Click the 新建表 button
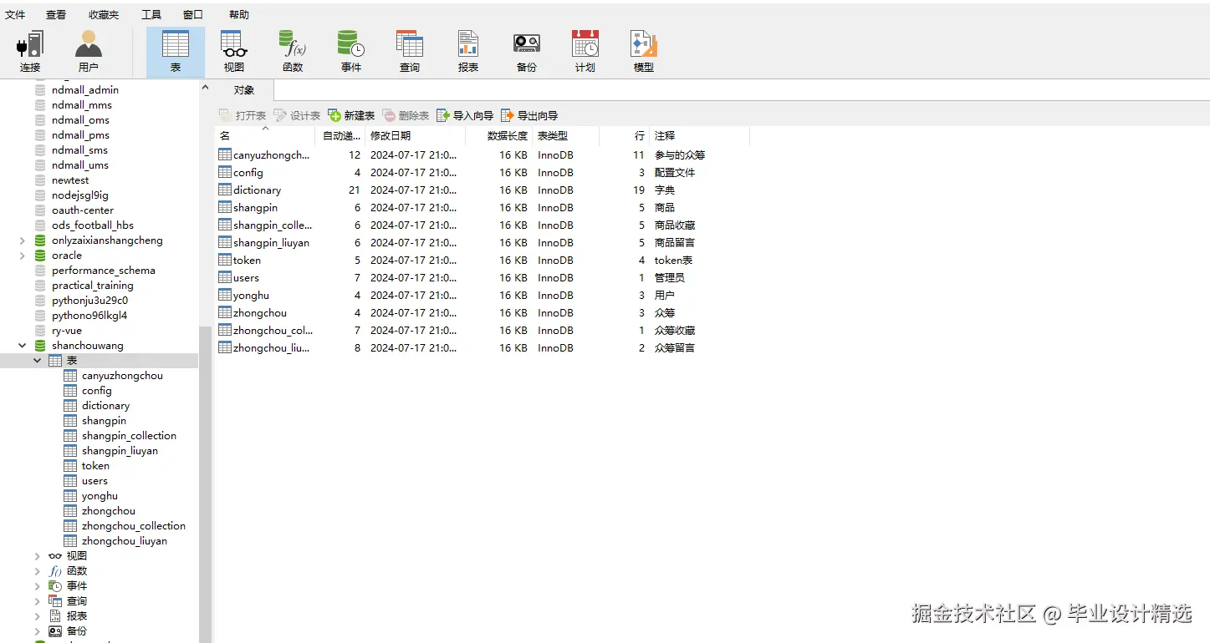The image size is (1210, 643). (x=351, y=115)
